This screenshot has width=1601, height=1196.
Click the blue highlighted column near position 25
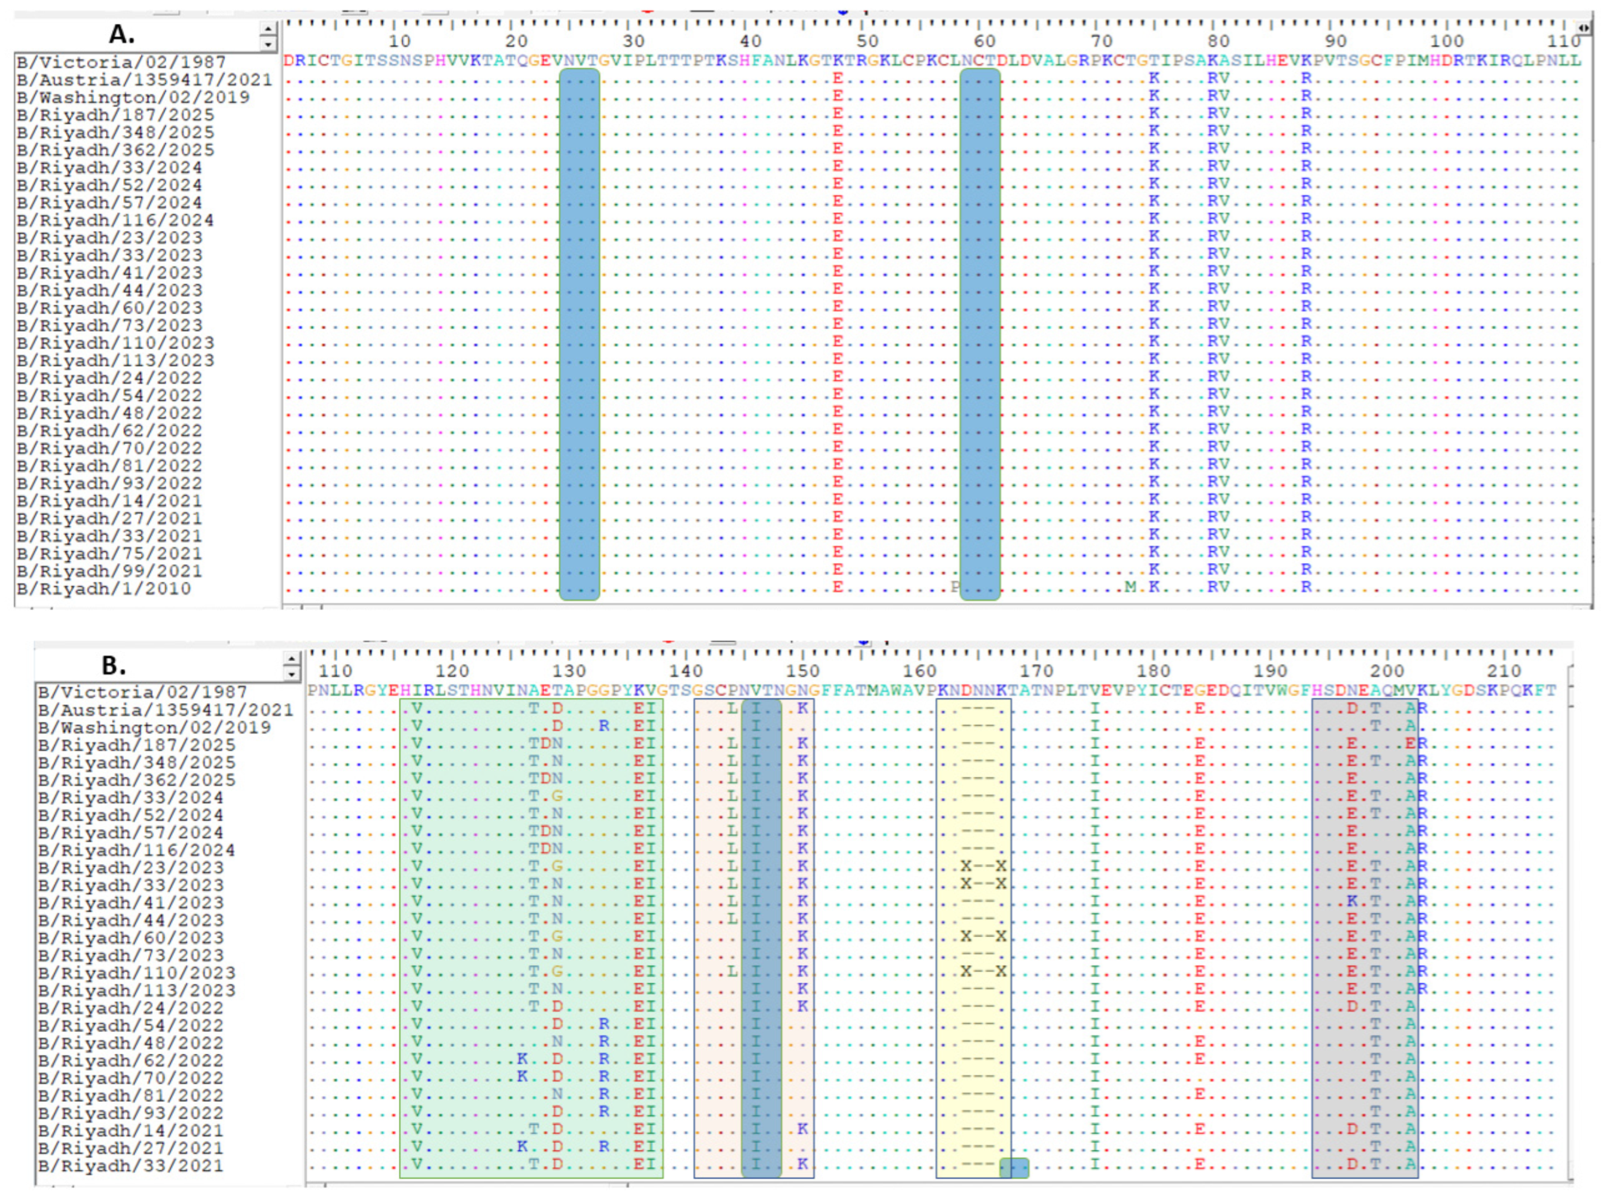tap(579, 326)
